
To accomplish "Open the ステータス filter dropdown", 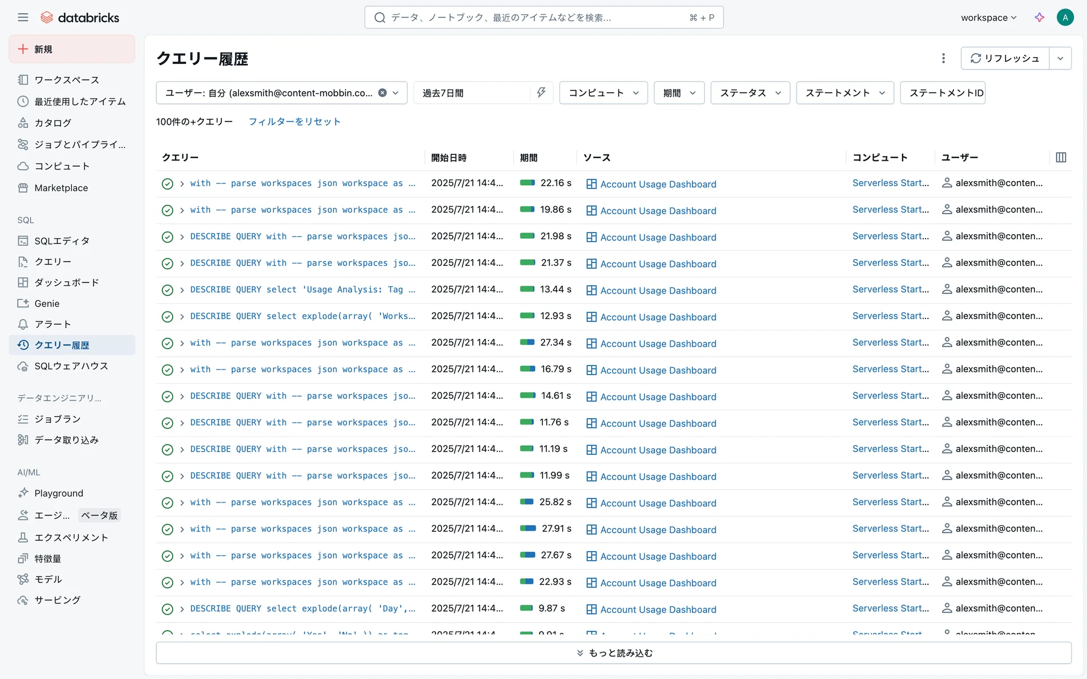I will pos(750,93).
